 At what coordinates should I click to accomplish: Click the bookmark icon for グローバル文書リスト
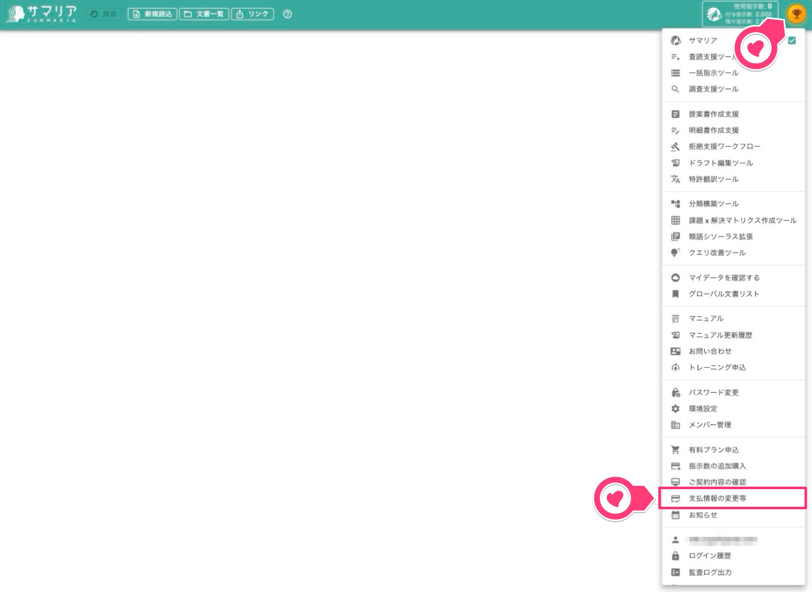675,294
